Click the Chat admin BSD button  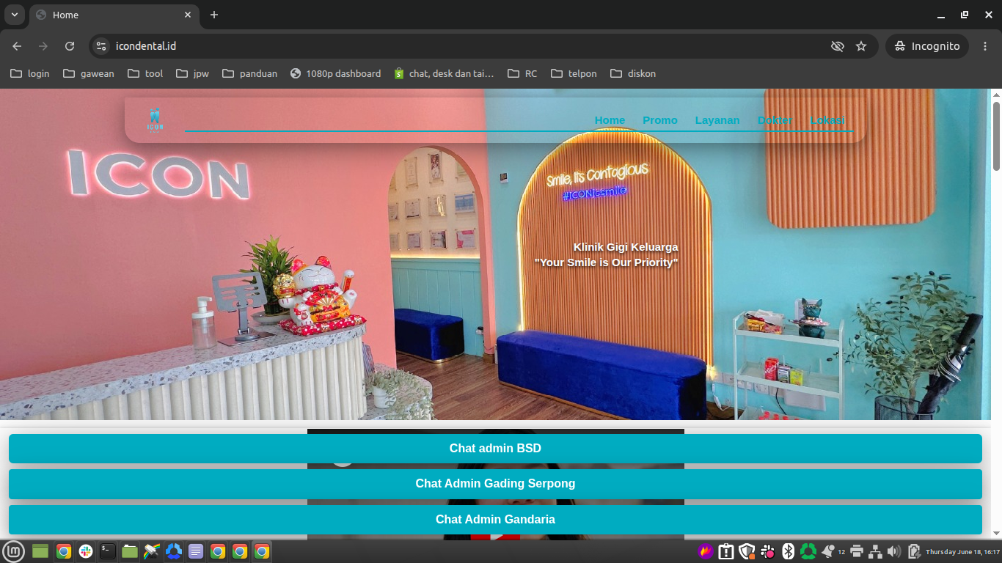(495, 449)
